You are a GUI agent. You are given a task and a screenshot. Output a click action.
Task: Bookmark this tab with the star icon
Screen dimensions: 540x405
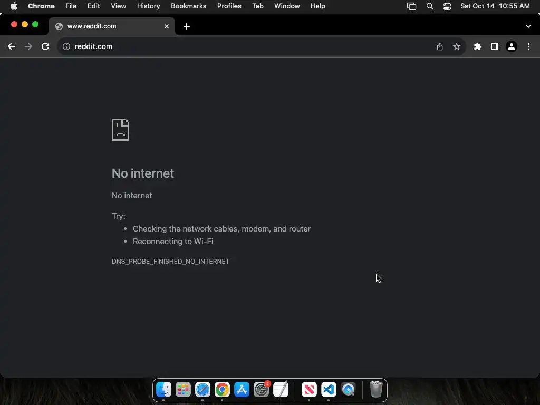pos(456,46)
